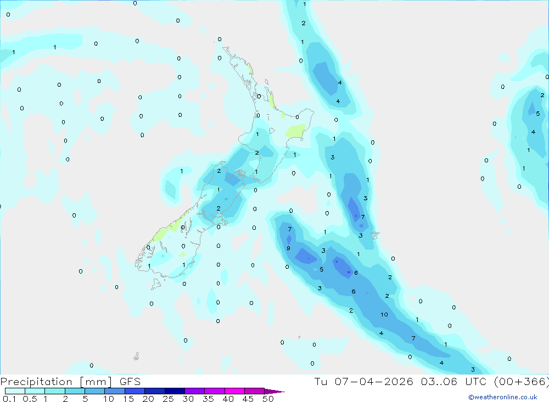Click the "35" legend scale label
The width and height of the screenshot is (549, 402).
pos(208,399)
